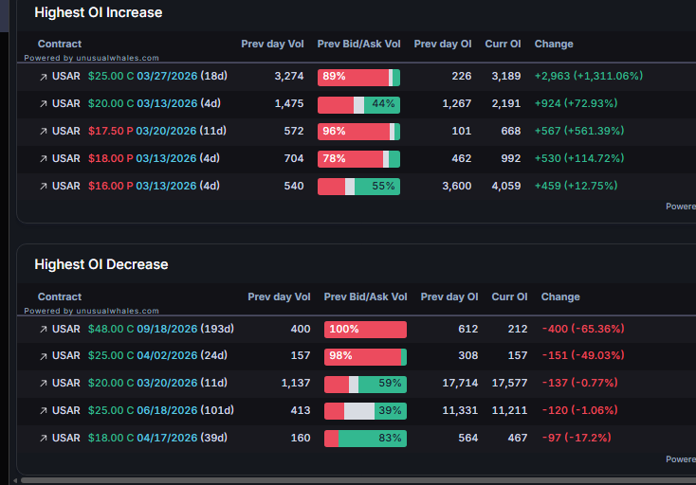Click the Highest OI Decrease heading
This screenshot has width=696, height=485.
[x=101, y=264]
